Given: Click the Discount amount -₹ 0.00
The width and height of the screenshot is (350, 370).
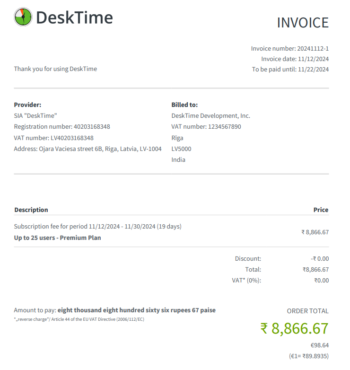Looking at the screenshot, I should click(319, 259).
